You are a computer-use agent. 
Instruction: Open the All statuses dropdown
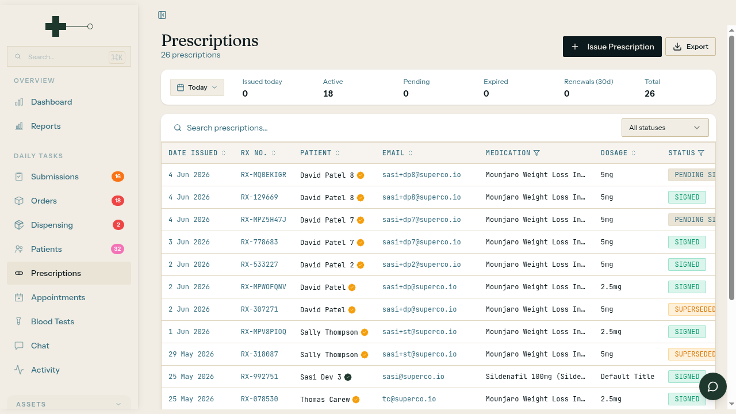point(665,128)
